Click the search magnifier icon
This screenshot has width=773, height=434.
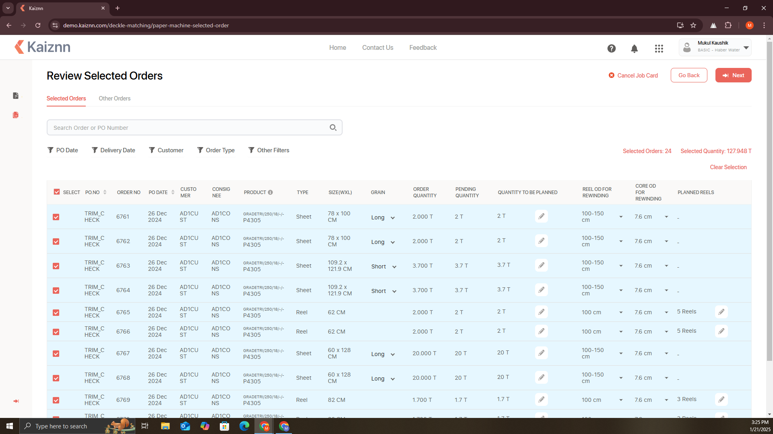[x=333, y=127]
